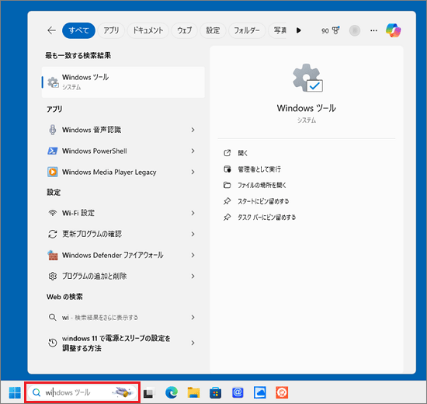Open Task View on the taskbar
The height and width of the screenshot is (404, 427).
pos(149,392)
